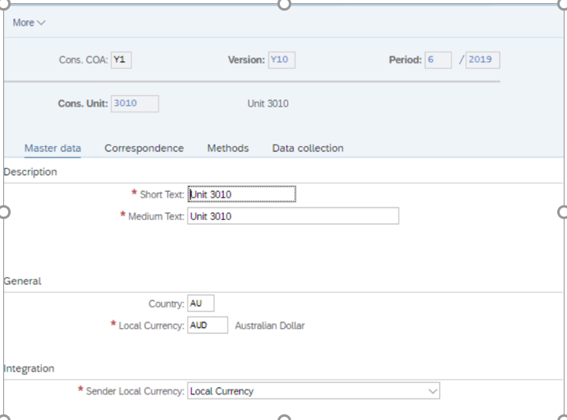This screenshot has height=420, width=567.
Task: Select the Master data tab
Action: [x=53, y=148]
